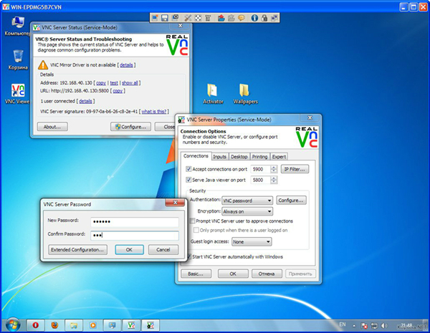Click the Confirm Password input field
The width and height of the screenshot is (430, 333).
[x=132, y=234]
